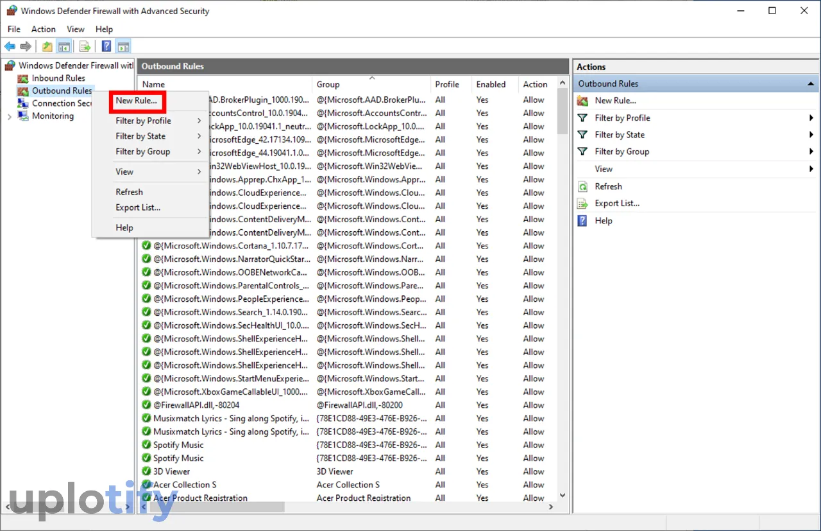
Task: Choose New Rule... in context menu
Action: [137, 101]
